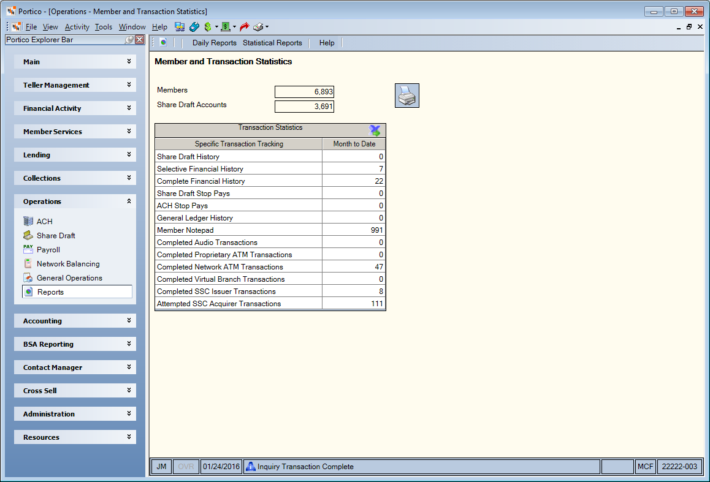The image size is (710, 482).
Task: Open dropdown arrow next to cash terminal icon
Action: [x=235, y=27]
